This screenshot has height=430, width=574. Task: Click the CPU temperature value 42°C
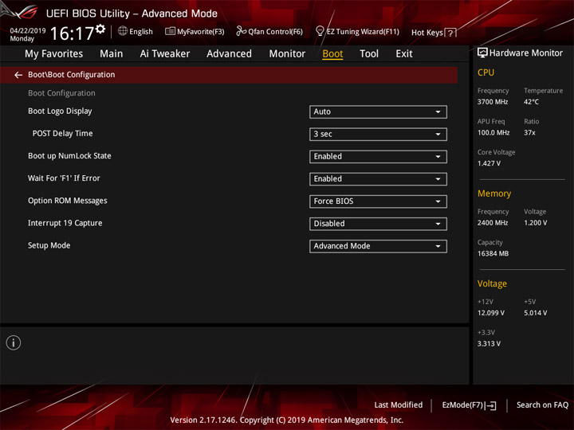(531, 102)
